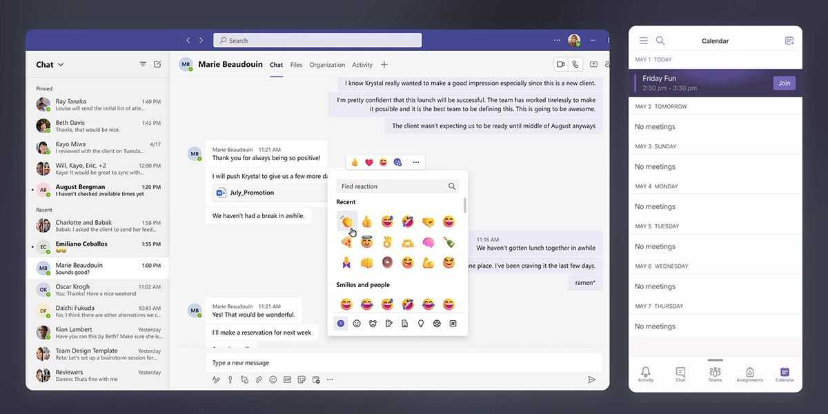Start a video call with Marie
The width and height of the screenshot is (828, 414).
(560, 64)
